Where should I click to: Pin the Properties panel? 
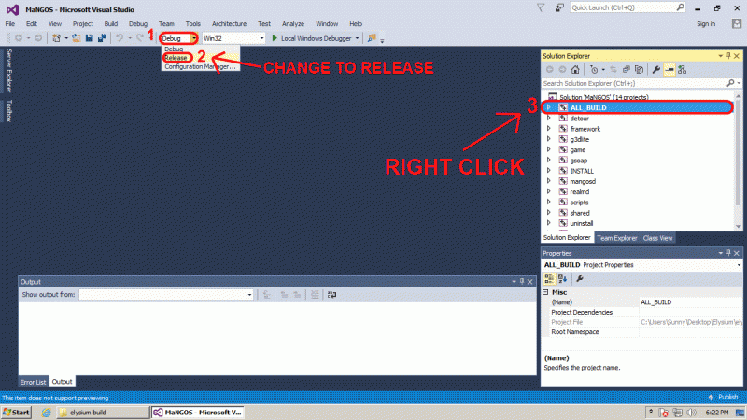coord(728,253)
